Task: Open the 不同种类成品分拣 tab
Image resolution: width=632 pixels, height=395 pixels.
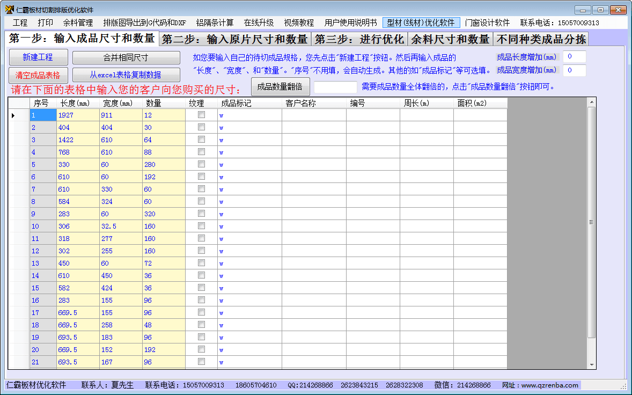Action: click(541, 39)
